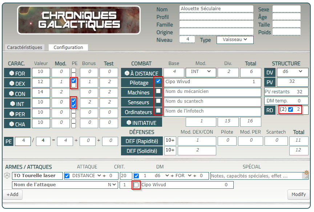Click the dice icon beside TO Tourelle laser
This screenshot has width=314, height=212.
[x=7, y=176]
